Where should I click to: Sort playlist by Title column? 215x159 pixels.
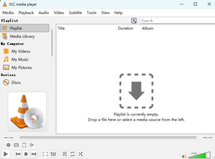click(86, 28)
